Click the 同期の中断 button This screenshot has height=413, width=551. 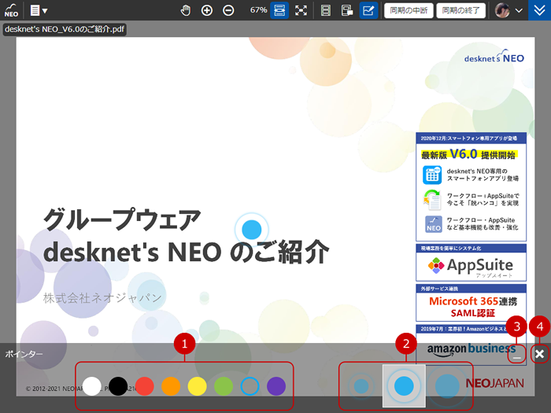409,10
